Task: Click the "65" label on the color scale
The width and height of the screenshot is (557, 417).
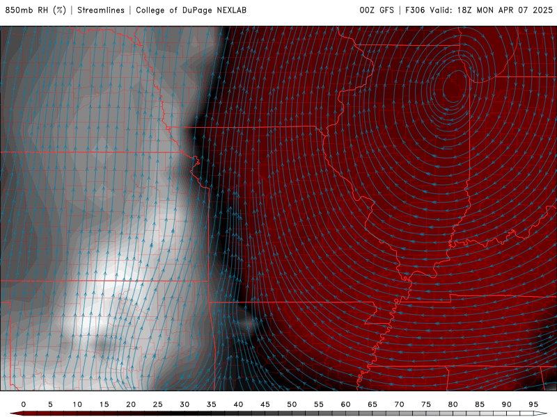Action: (x=372, y=404)
